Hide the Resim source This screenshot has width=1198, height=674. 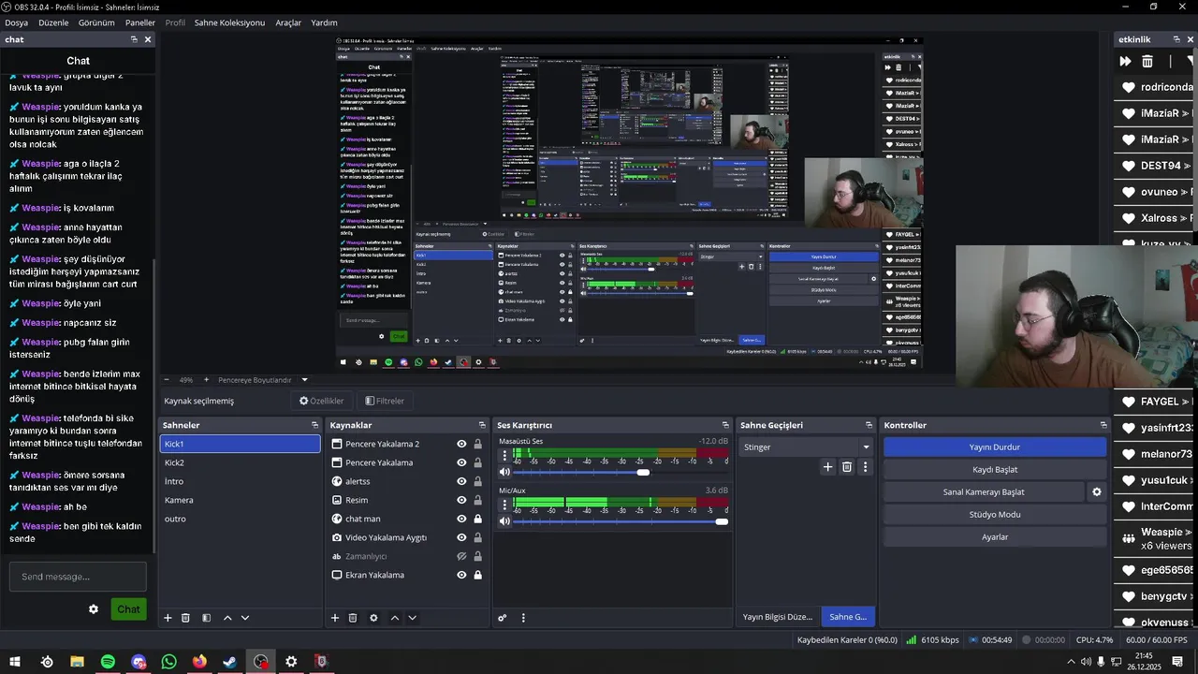point(461,500)
